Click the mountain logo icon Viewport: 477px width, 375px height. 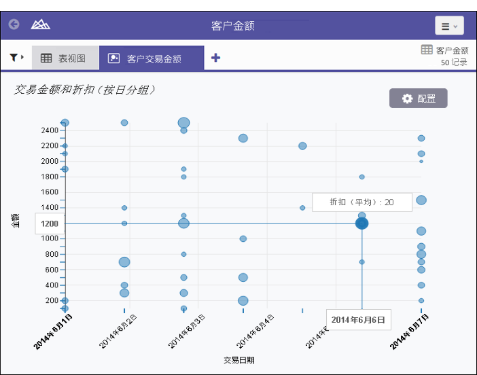click(41, 24)
